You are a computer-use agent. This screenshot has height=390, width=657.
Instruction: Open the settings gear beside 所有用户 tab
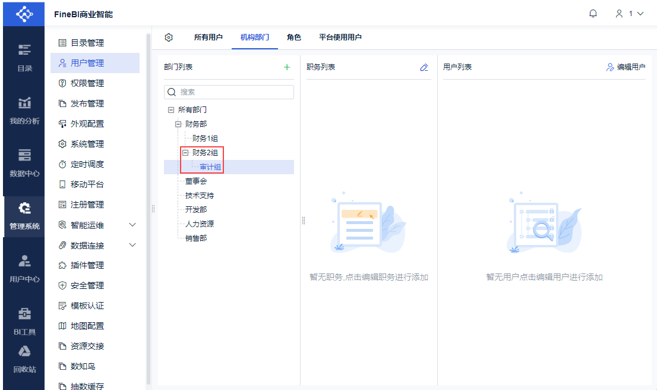169,37
